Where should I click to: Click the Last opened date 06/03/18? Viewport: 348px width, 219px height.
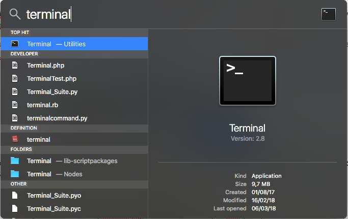(263, 208)
